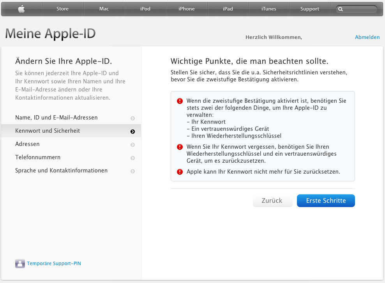Open the Store tab in navigation bar
Viewport: 385px width, 283px height.
click(x=63, y=9)
